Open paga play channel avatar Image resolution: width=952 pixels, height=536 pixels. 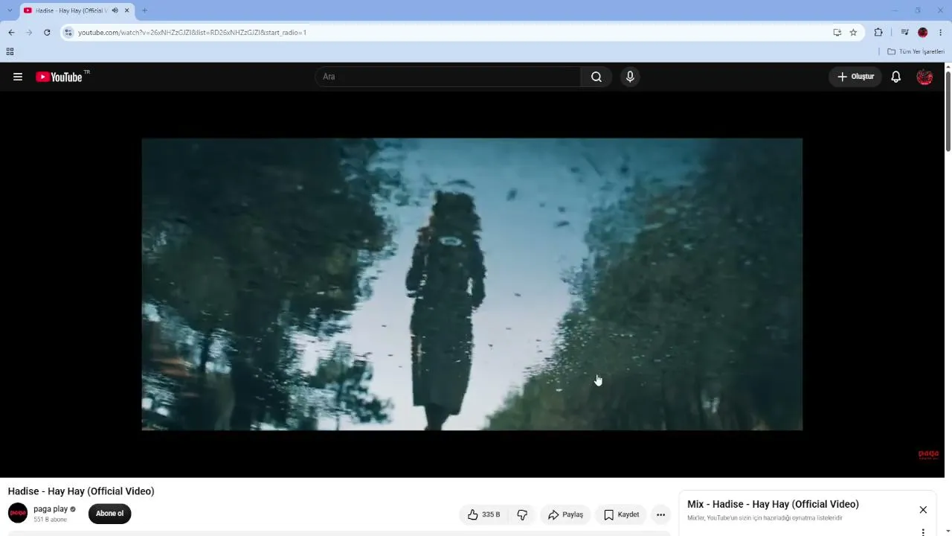[18, 513]
